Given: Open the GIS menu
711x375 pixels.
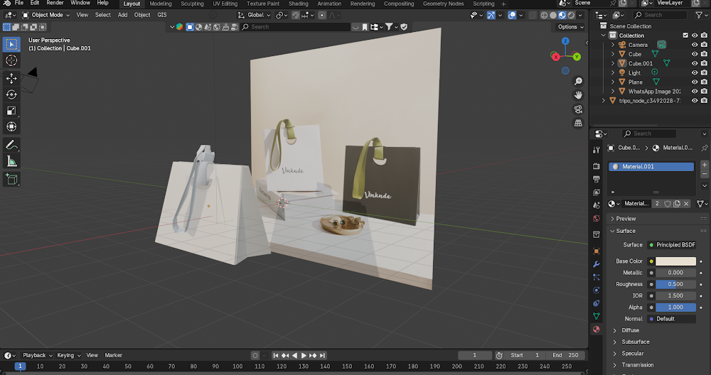Looking at the screenshot, I should pyautogui.click(x=162, y=15).
